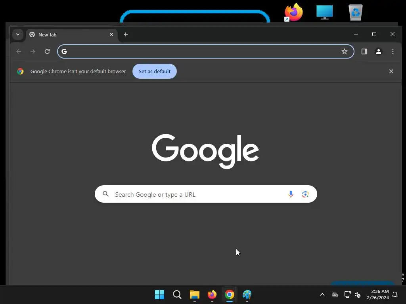The width and height of the screenshot is (406, 304).
Task: Click the magnifier icon in the search box
Action: coord(105,194)
